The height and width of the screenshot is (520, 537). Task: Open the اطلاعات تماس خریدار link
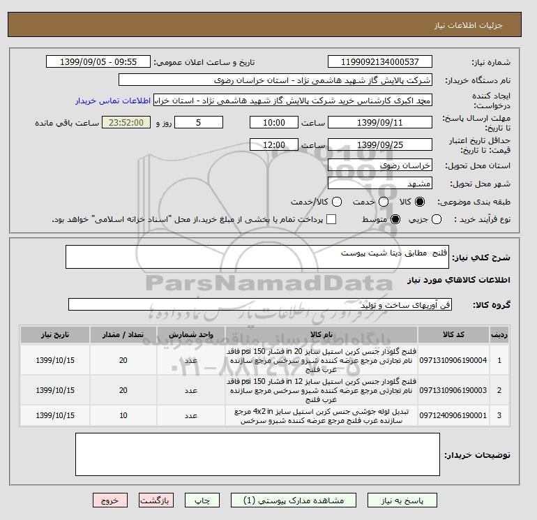[113, 101]
